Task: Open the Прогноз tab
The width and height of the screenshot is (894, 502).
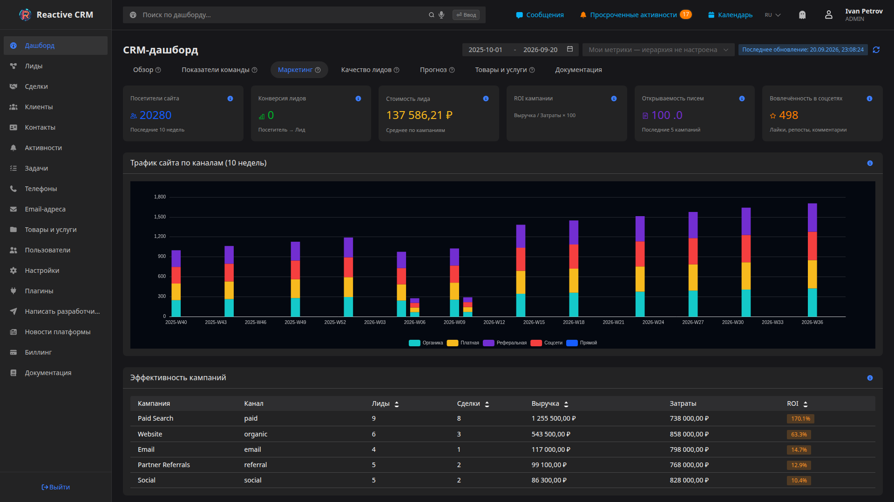Action: [x=433, y=70]
